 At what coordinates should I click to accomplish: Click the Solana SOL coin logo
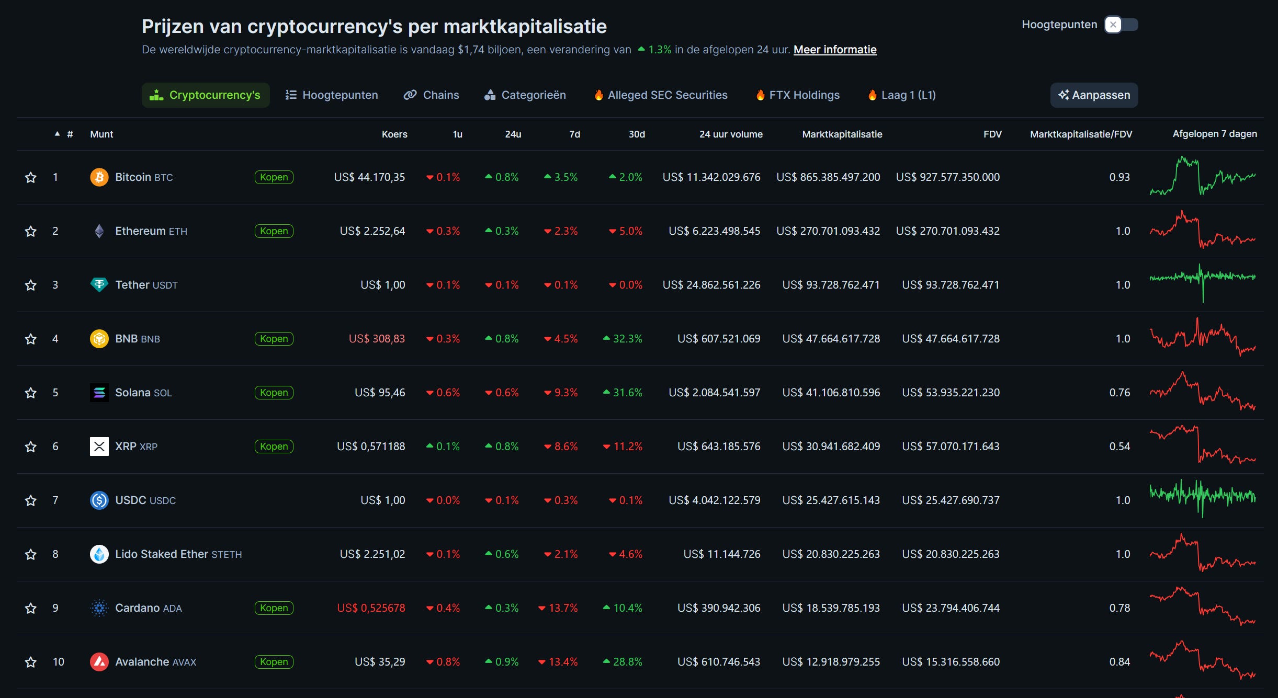tap(99, 393)
